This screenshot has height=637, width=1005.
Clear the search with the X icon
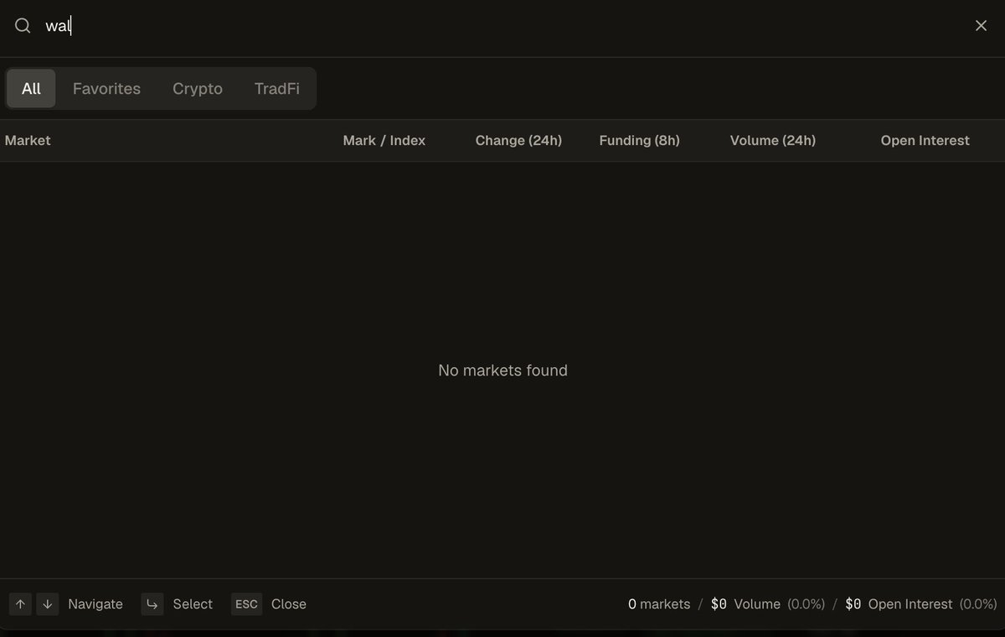coord(981,26)
